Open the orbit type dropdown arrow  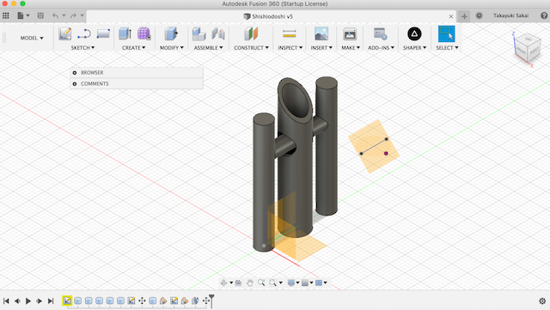(231, 283)
